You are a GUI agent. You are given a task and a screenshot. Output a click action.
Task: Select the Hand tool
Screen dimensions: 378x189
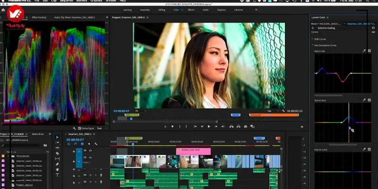pos(57,170)
